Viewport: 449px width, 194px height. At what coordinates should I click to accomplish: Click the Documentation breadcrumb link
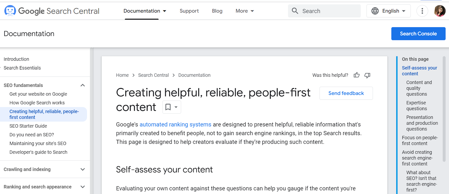[194, 75]
